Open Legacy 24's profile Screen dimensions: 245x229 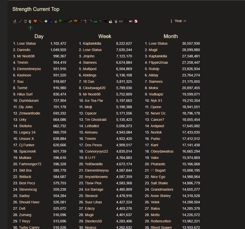click(27, 133)
